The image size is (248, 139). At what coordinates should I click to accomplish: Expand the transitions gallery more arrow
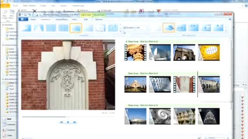[121, 31]
